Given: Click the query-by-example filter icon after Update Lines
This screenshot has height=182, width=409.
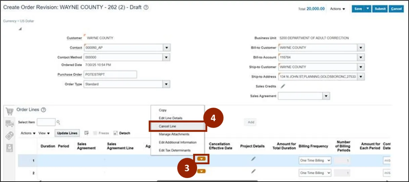Looking at the screenshot, I should [86, 133].
